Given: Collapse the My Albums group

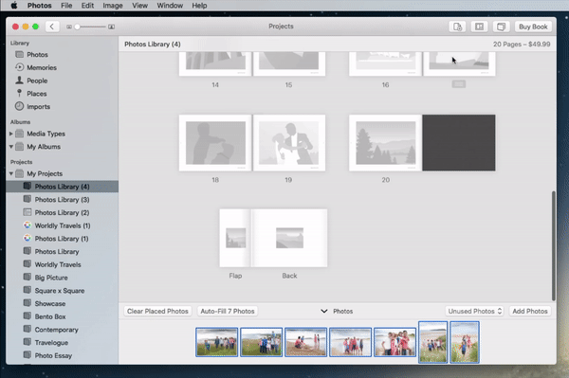Looking at the screenshot, I should pos(10,147).
